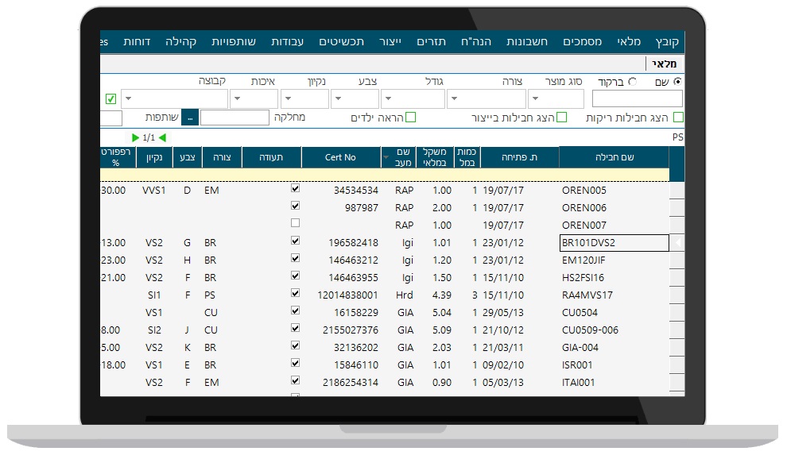
Task: Click the name search input field
Action: [638, 98]
